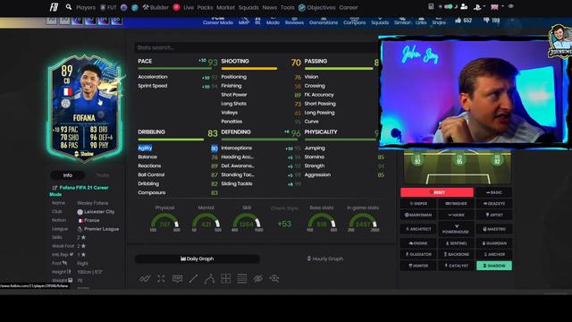Select the diagonal line drawing tool
The width and height of the screenshot is (572, 322).
point(193,278)
